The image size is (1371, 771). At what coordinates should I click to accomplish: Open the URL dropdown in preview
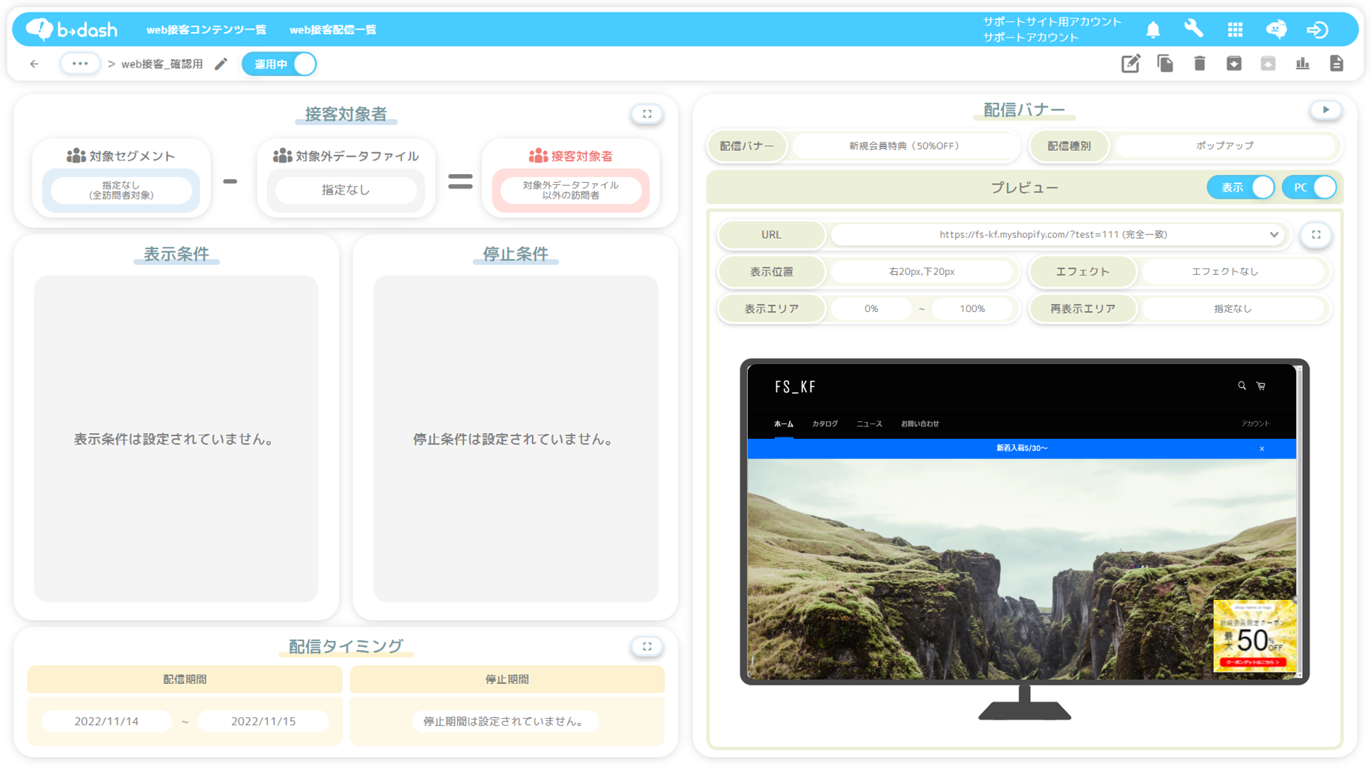(1273, 235)
